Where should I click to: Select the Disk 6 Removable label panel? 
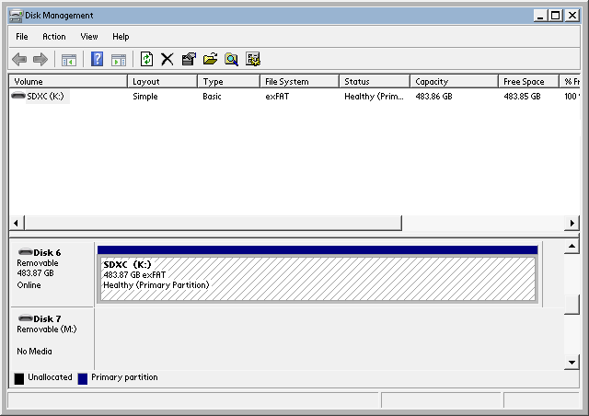pos(52,274)
